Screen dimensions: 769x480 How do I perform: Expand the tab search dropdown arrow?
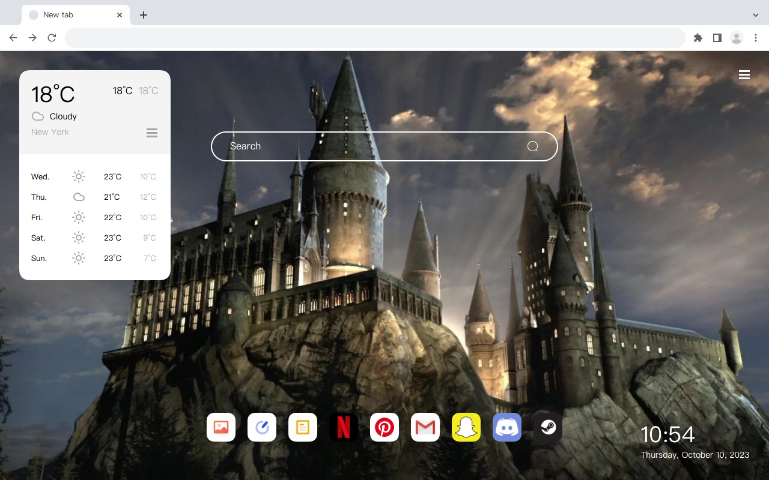point(756,15)
